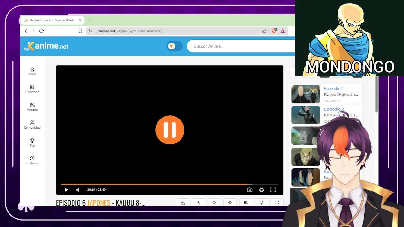Open the player settings gear
Screen dimensions: 404x227
261,189
